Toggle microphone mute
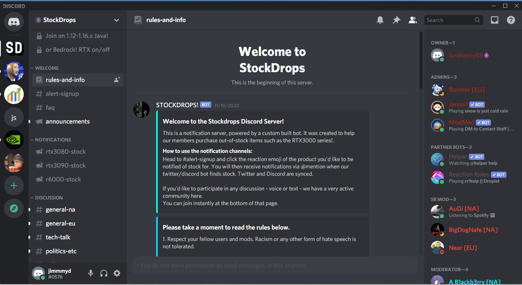 pos(91,273)
